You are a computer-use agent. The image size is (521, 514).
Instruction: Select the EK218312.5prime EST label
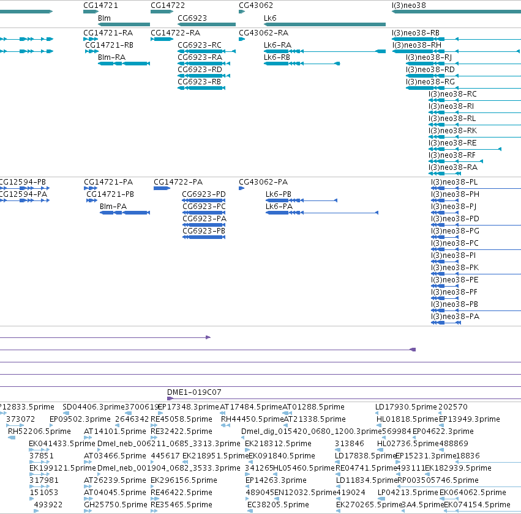278,444
